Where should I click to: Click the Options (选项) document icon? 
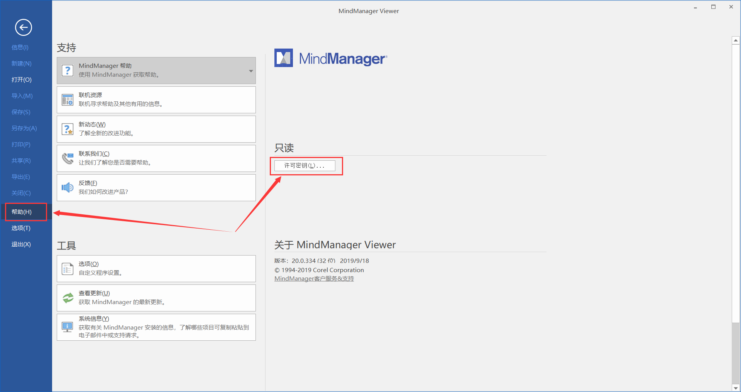point(68,269)
